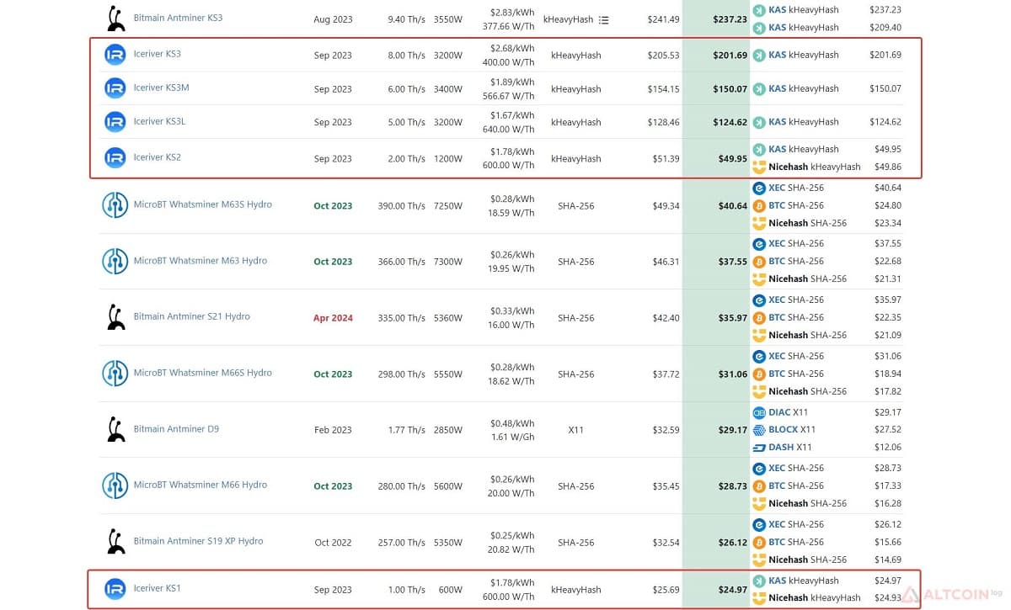Select the DIAC X11 coin label

(x=788, y=412)
